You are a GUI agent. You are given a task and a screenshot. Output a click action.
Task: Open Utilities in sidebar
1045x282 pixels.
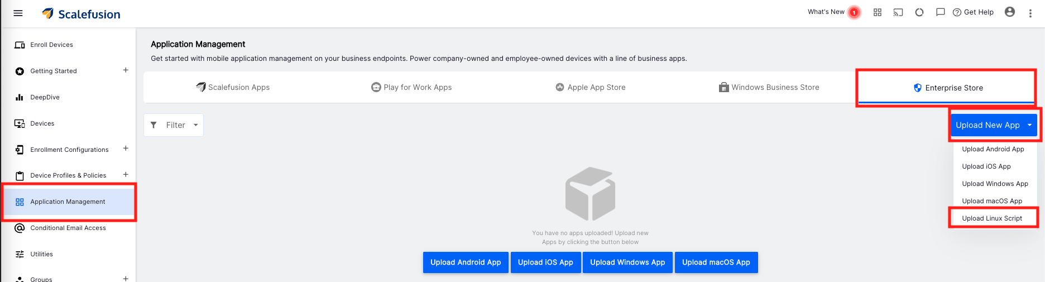click(x=41, y=254)
